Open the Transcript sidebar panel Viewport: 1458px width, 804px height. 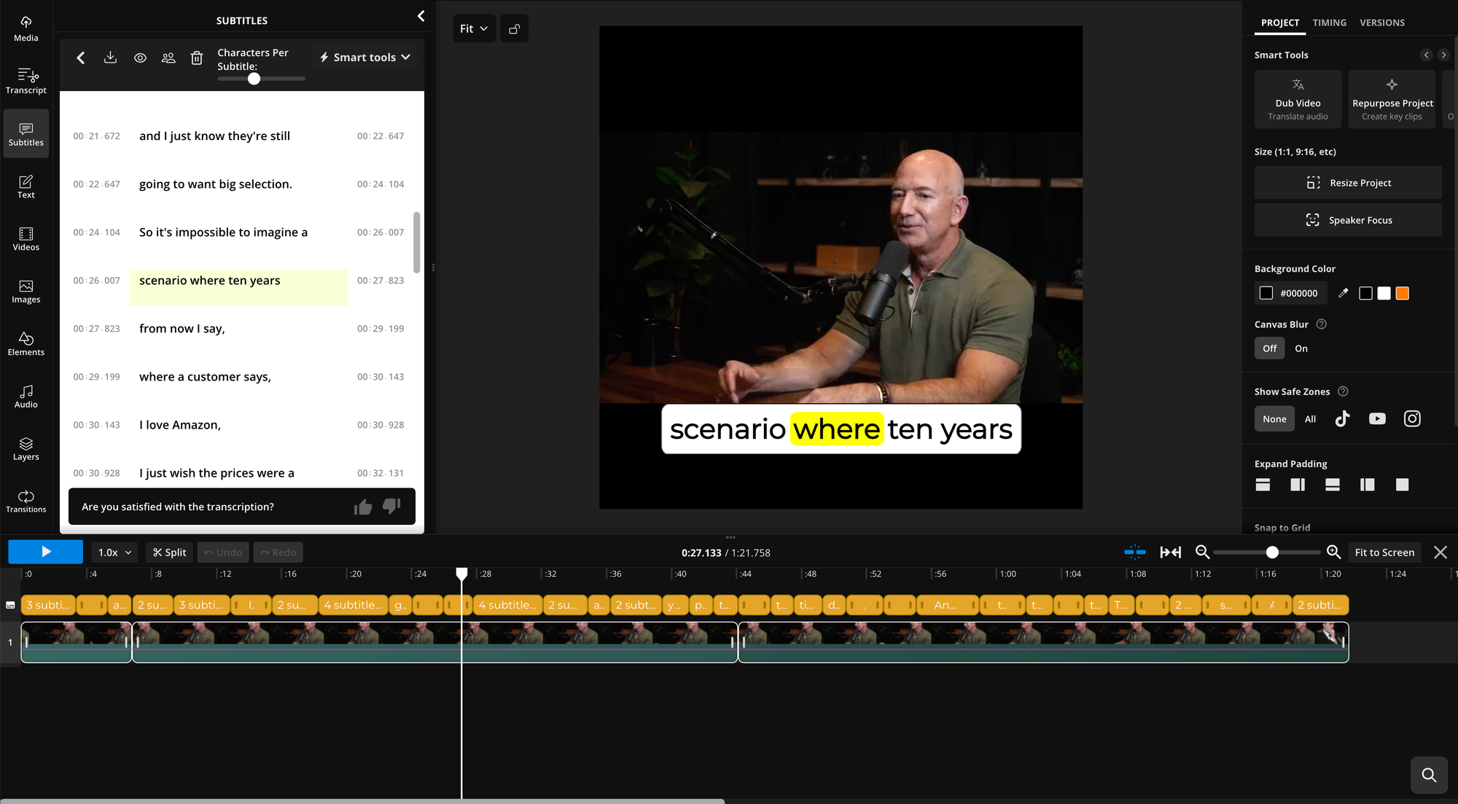tap(26, 81)
